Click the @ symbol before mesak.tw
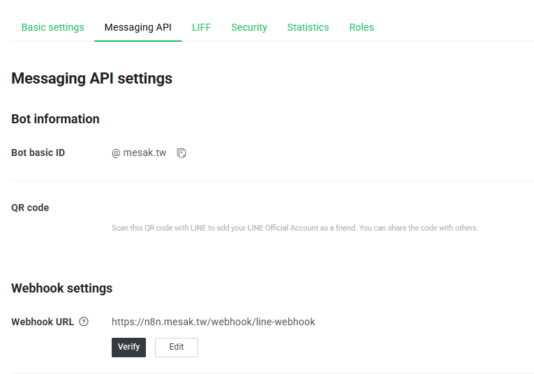Image resolution: width=534 pixels, height=374 pixels. [116, 153]
